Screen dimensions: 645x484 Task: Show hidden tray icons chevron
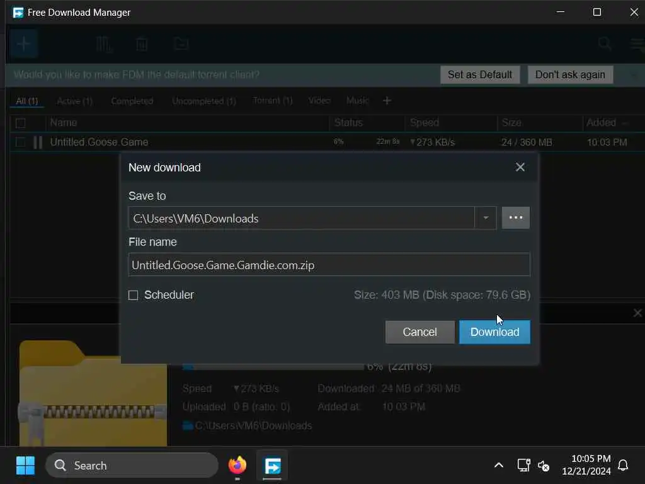tap(499, 466)
